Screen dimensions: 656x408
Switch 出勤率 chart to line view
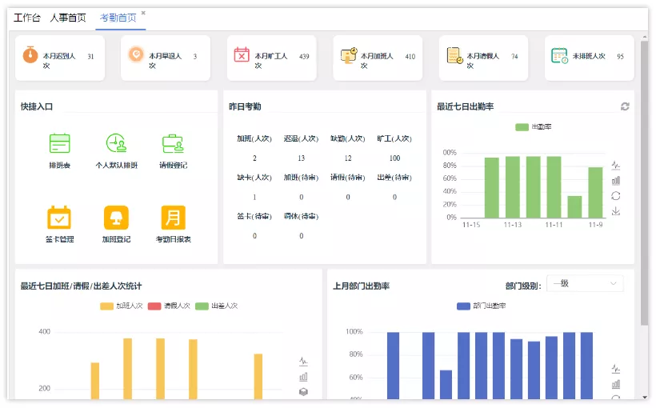pyautogui.click(x=616, y=165)
